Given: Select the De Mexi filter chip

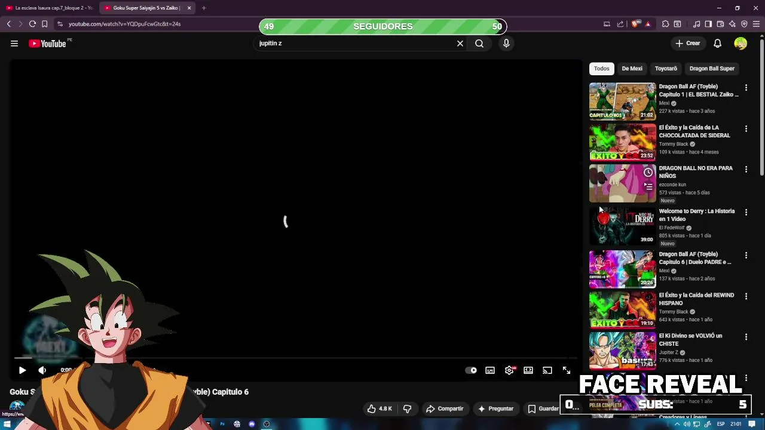Looking at the screenshot, I should pyautogui.click(x=632, y=69).
